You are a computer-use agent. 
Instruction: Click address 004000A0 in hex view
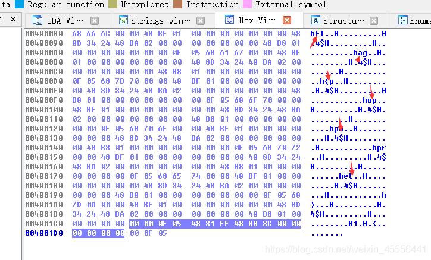point(44,53)
